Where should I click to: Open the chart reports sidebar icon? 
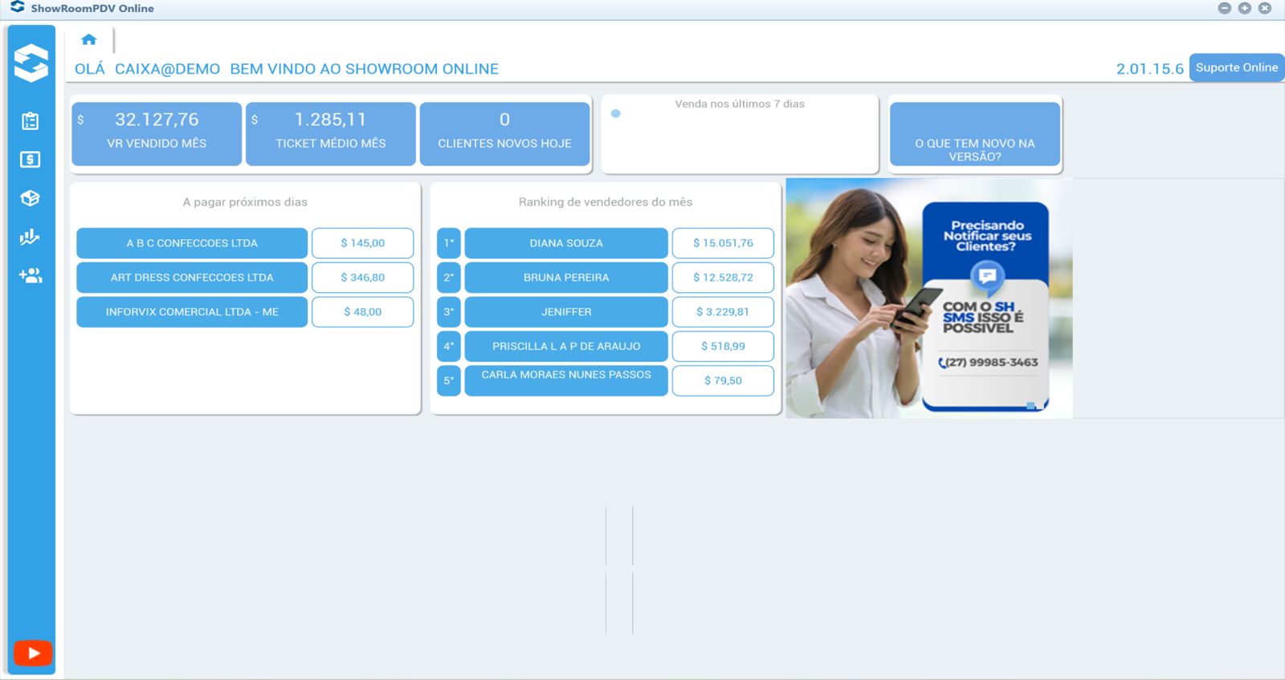[31, 237]
